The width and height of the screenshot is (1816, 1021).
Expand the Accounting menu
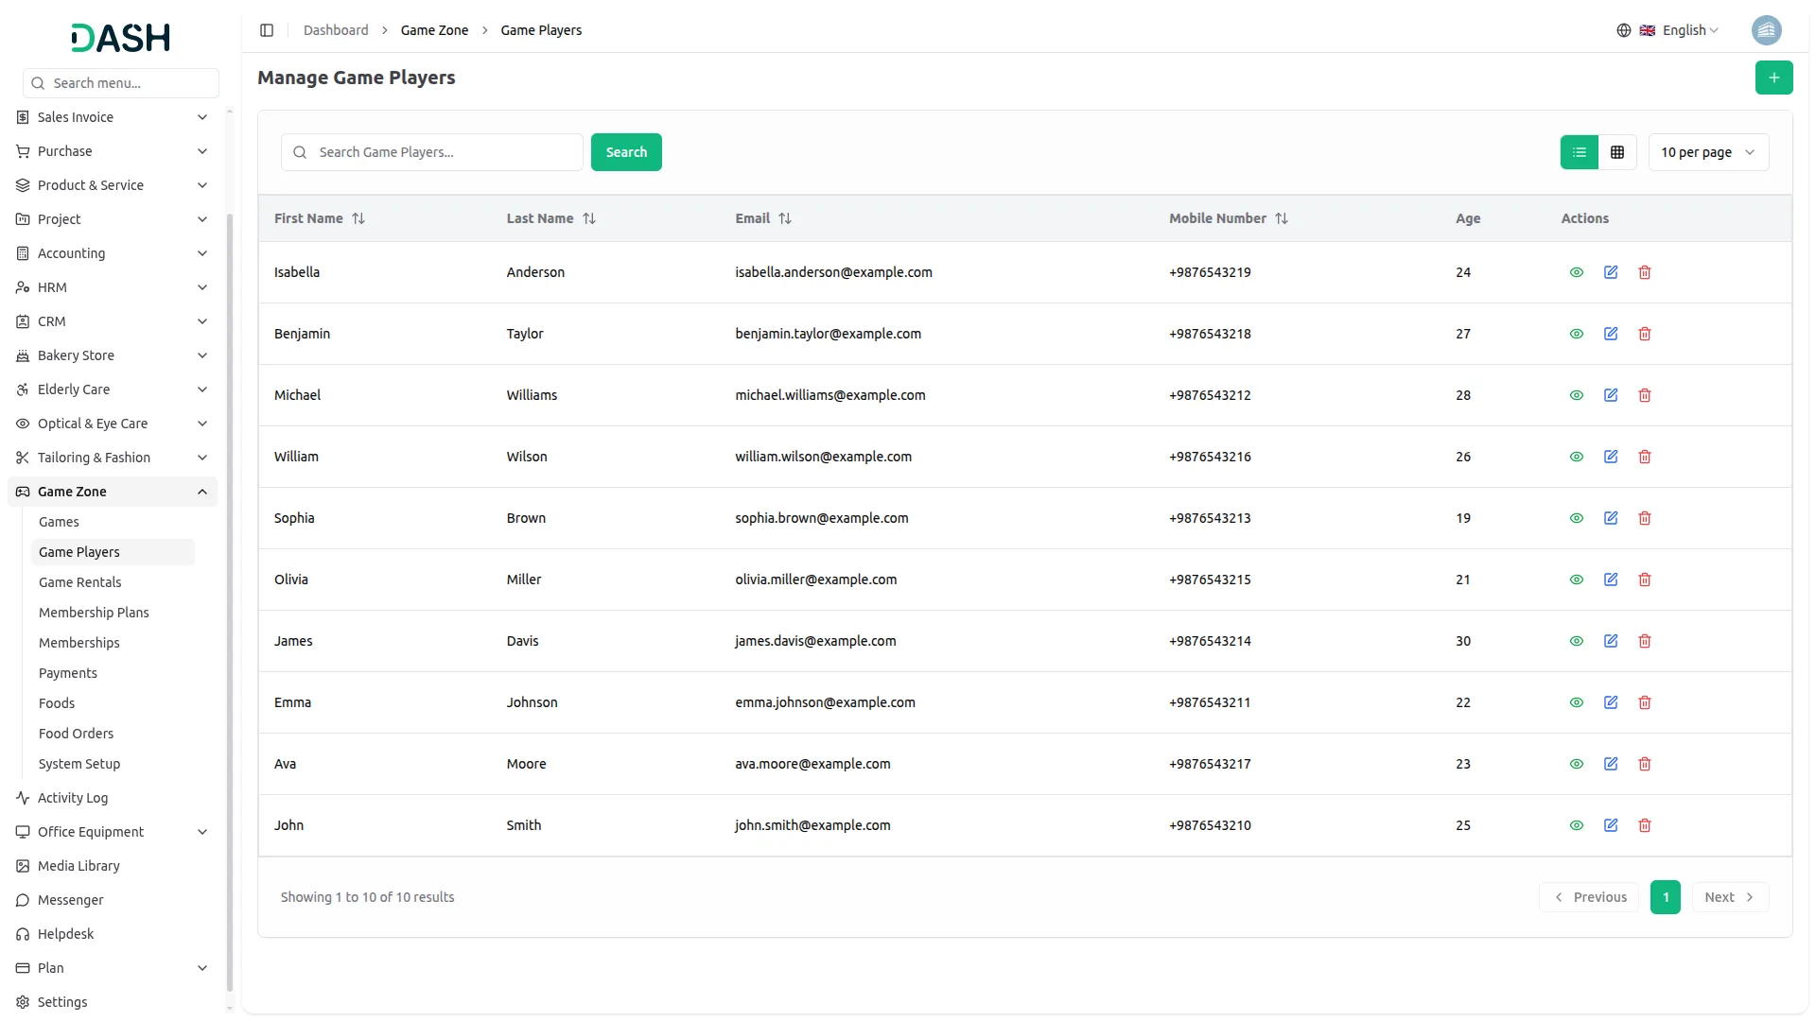click(113, 253)
